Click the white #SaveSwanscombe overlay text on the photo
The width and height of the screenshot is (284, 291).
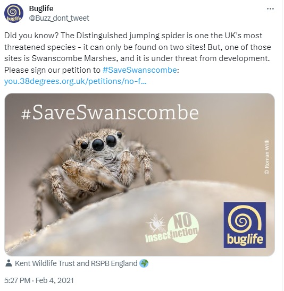point(110,113)
